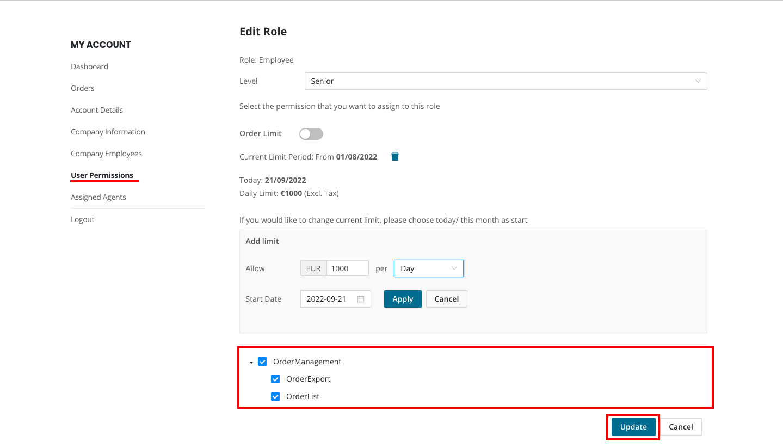Open Assigned Agents page

[98, 197]
